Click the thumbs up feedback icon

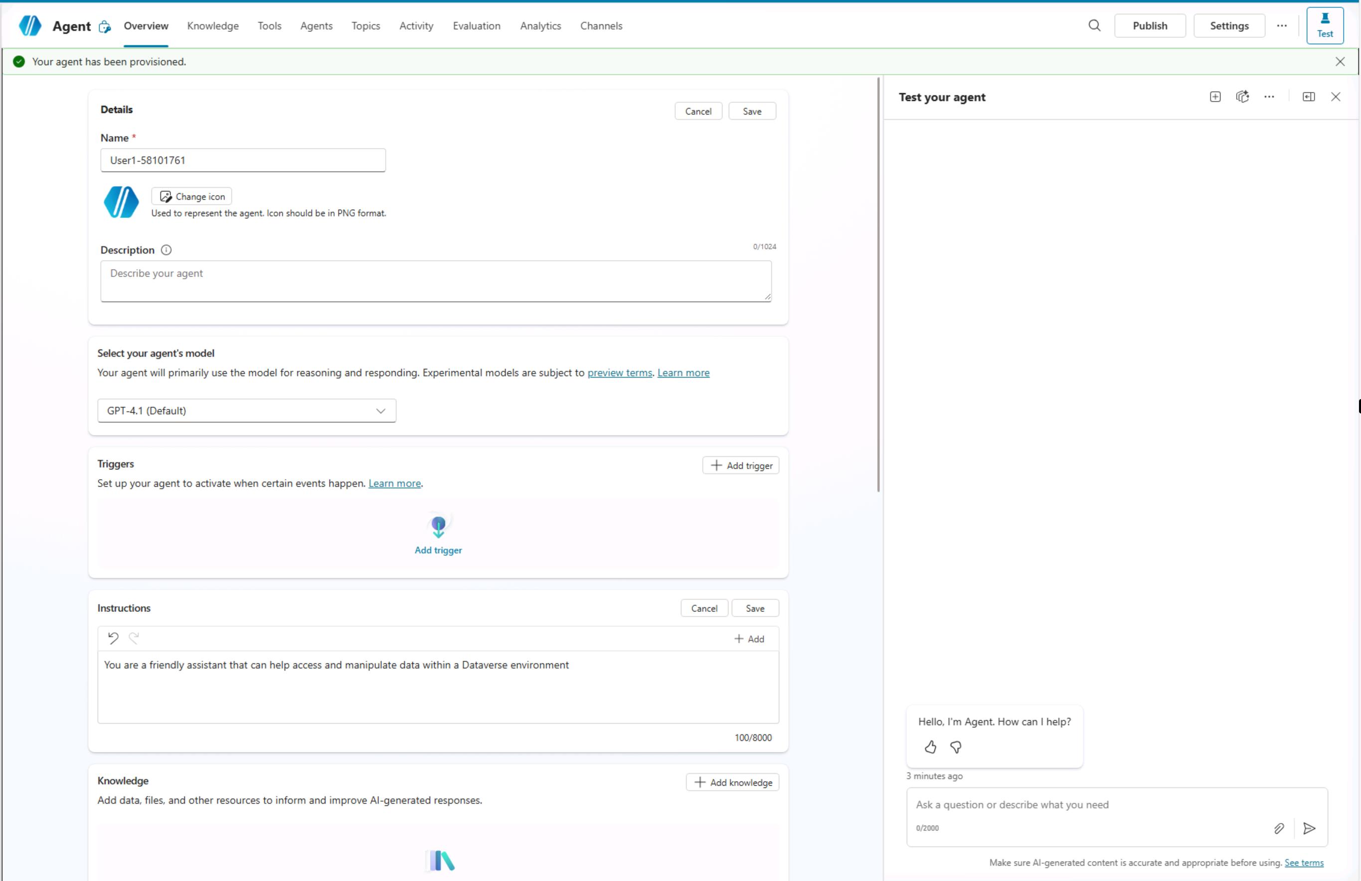pyautogui.click(x=930, y=747)
